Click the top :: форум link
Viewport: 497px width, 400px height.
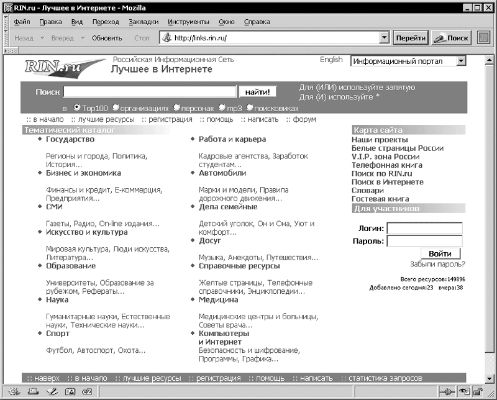(301, 119)
